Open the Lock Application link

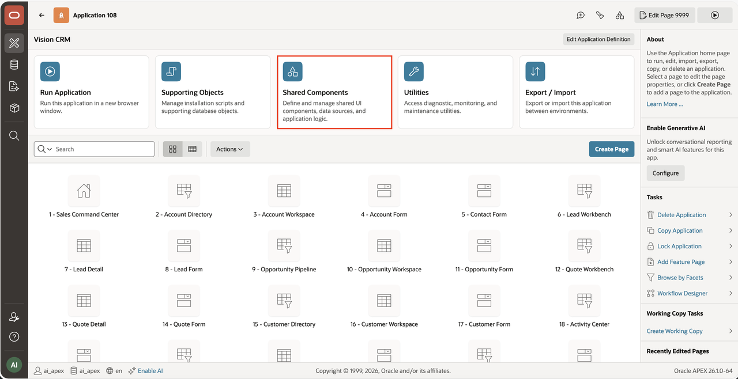(x=679, y=246)
